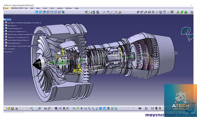
Task: Open the File menu
Action: (x=26, y=8)
